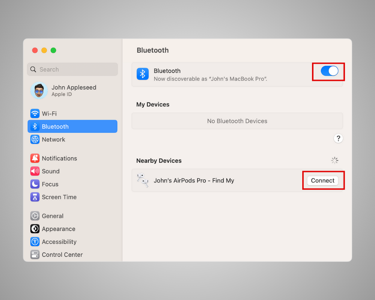Click the red close window button
Image resolution: width=375 pixels, height=300 pixels.
point(35,50)
